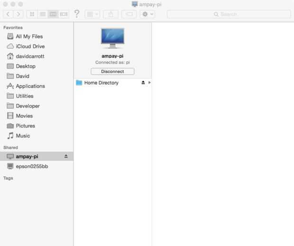Select epson0255bb under Shared

click(37, 166)
